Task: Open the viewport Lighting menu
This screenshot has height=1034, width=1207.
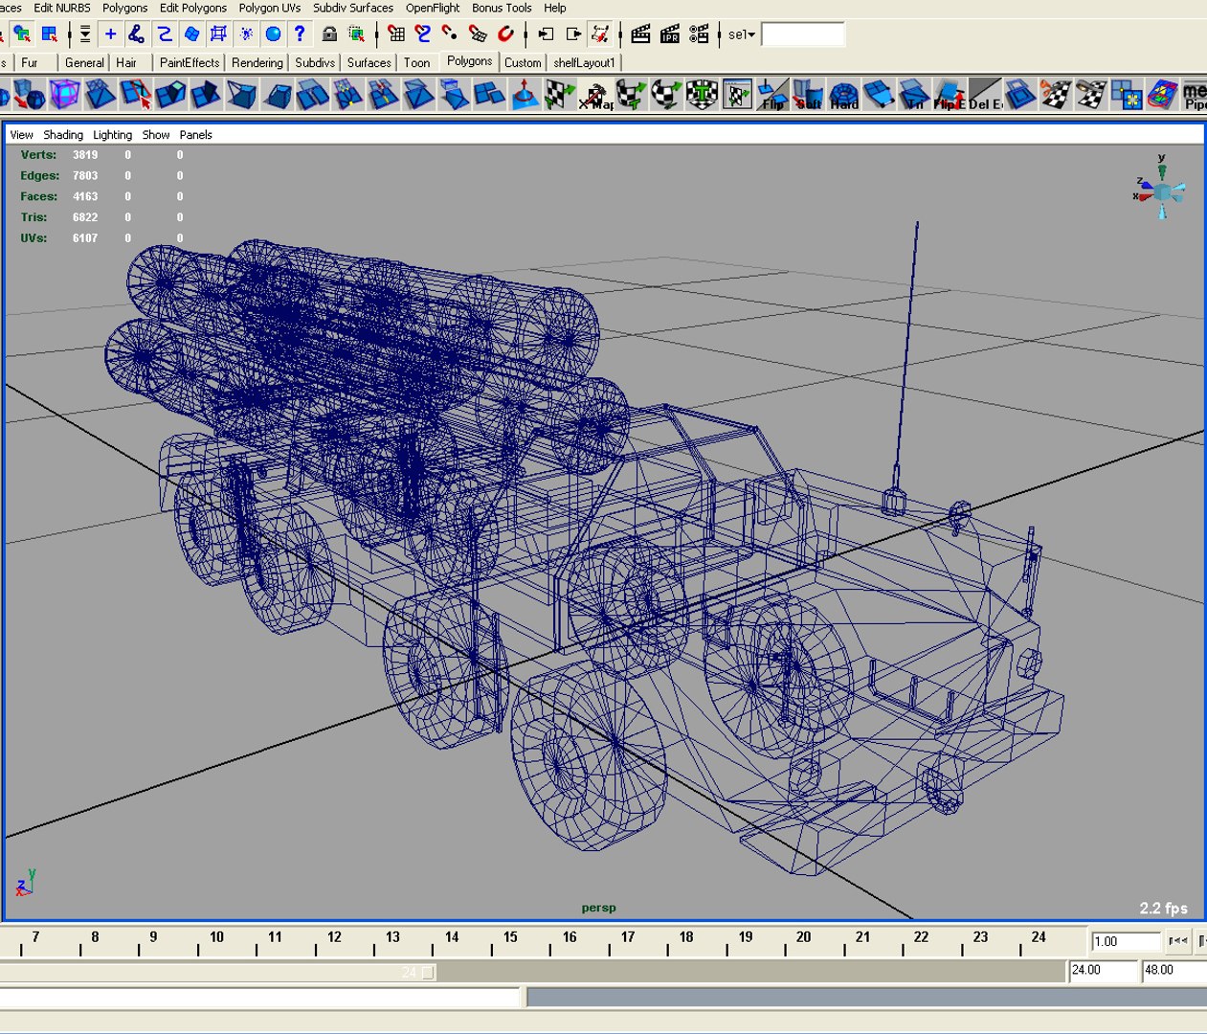Action: coord(112,135)
